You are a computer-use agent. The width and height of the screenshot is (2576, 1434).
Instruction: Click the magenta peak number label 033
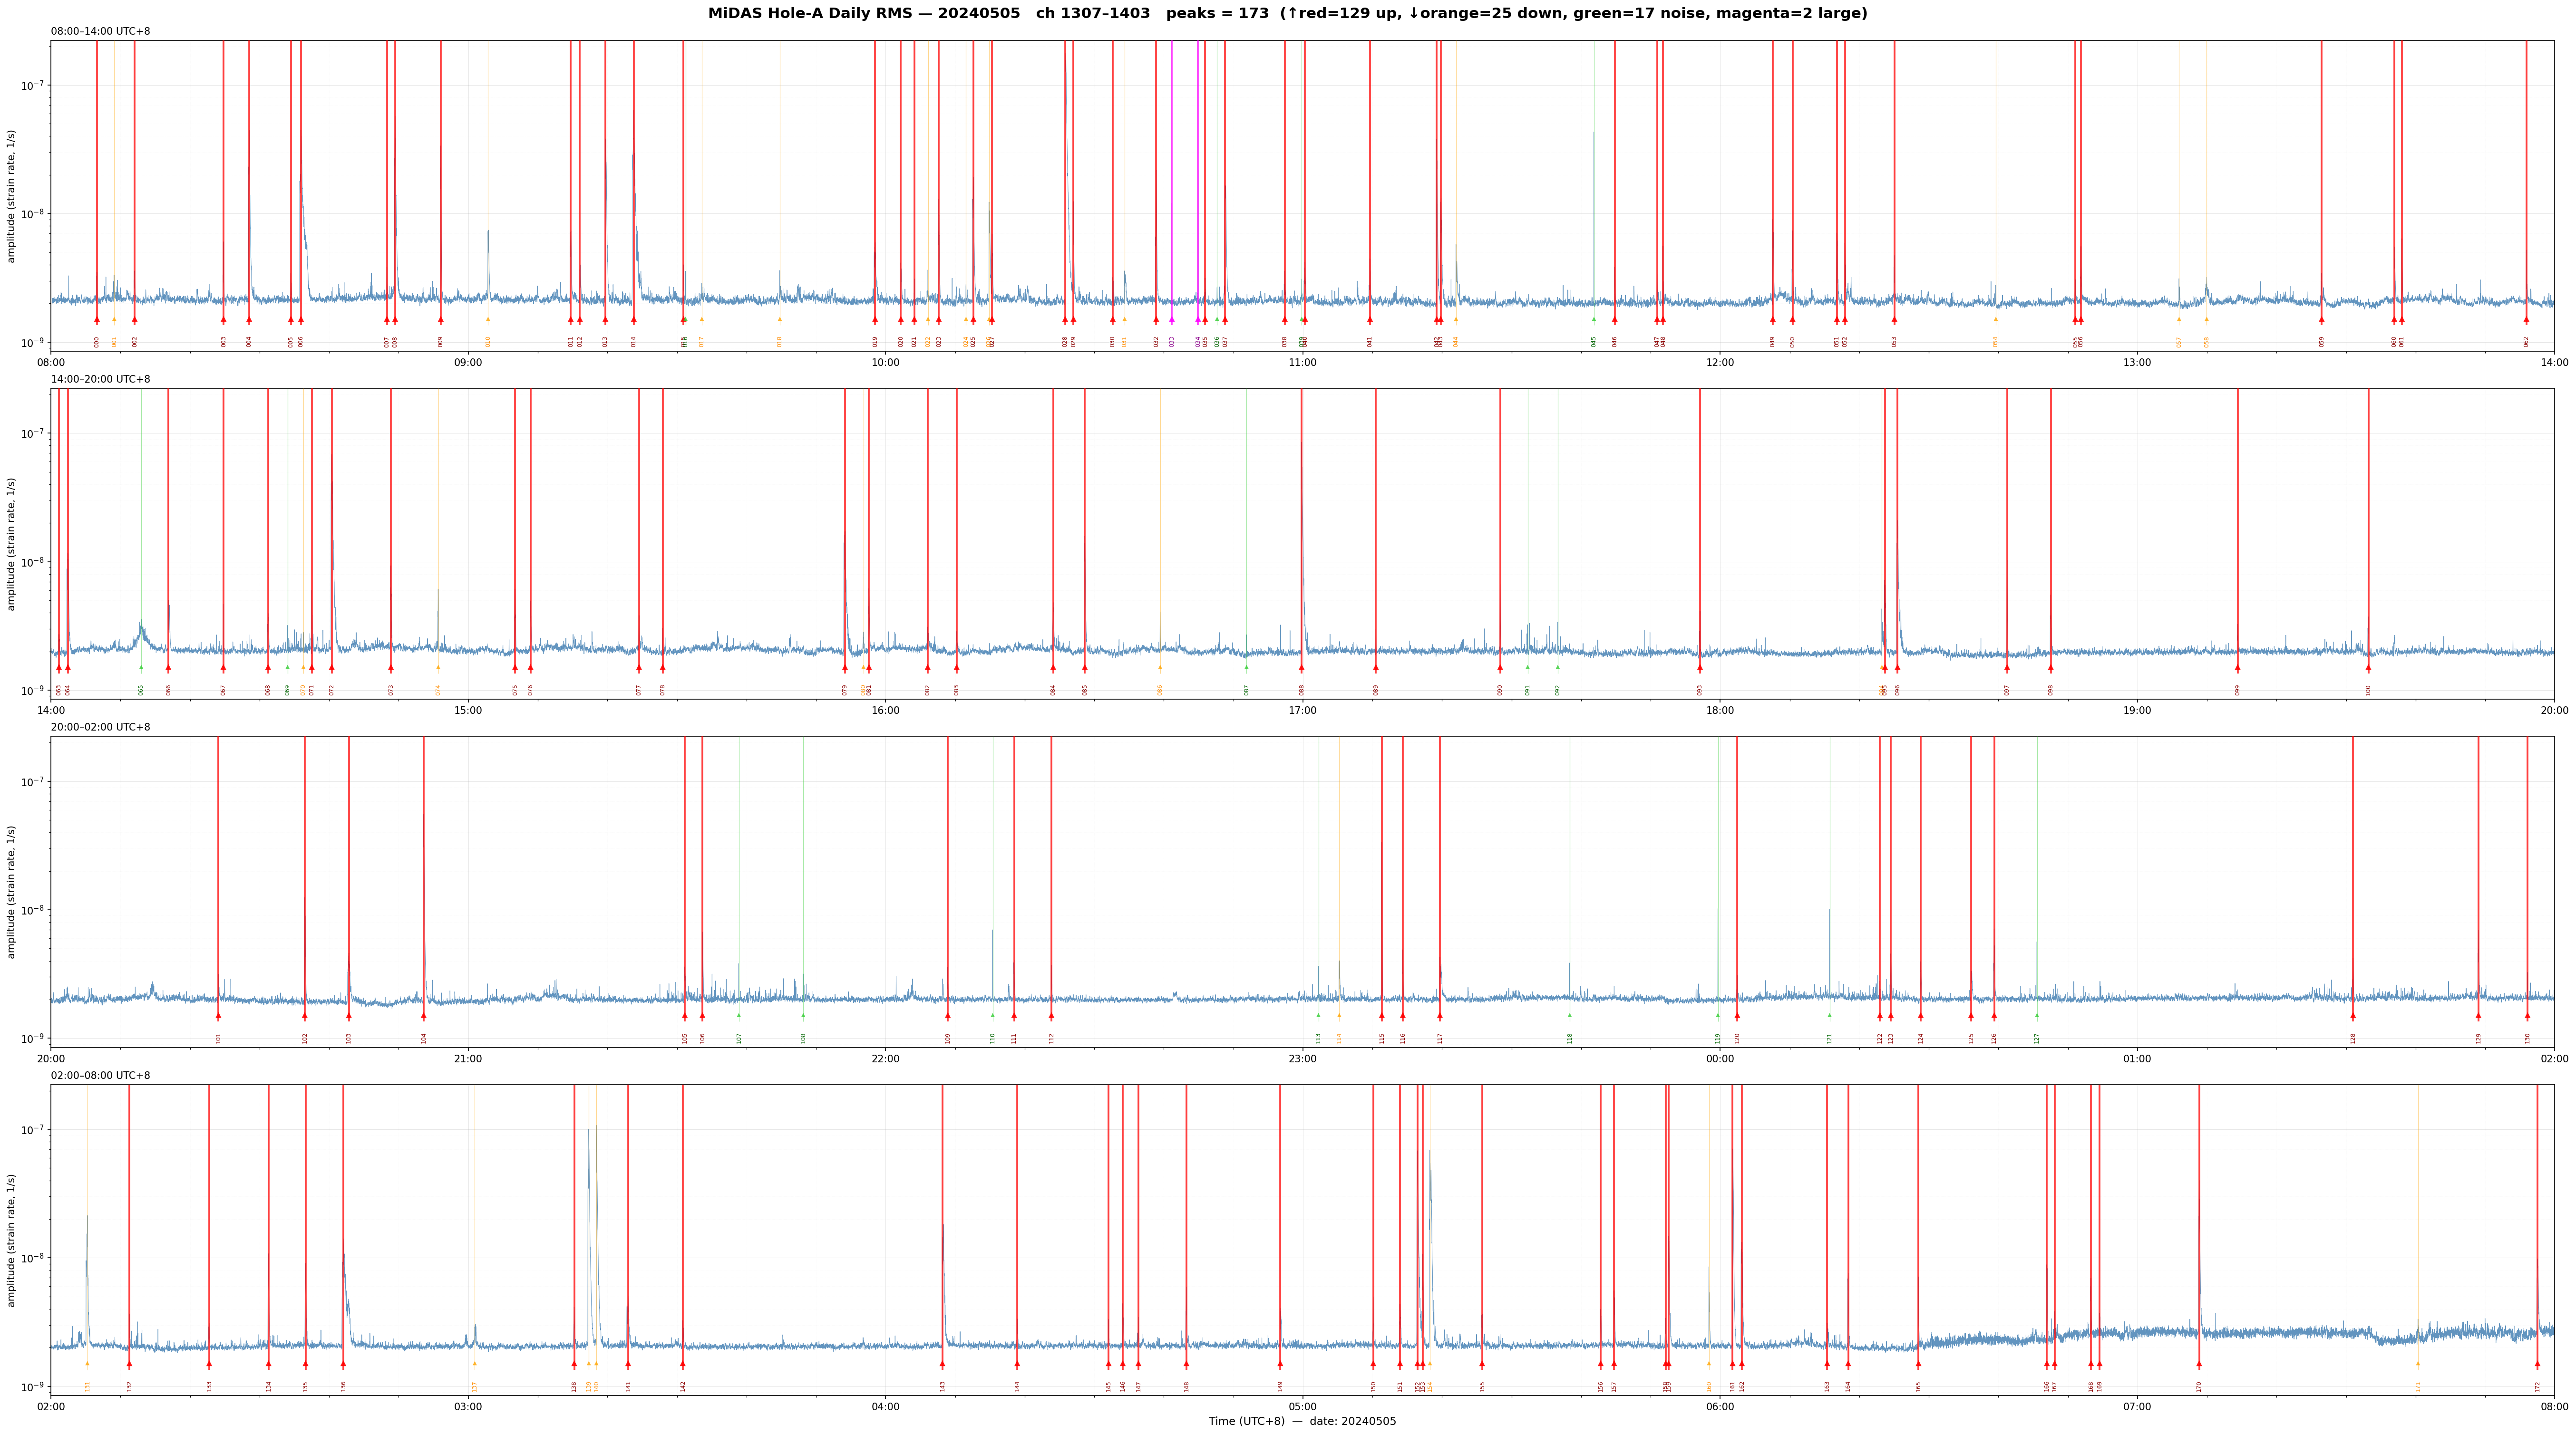click(x=1172, y=342)
